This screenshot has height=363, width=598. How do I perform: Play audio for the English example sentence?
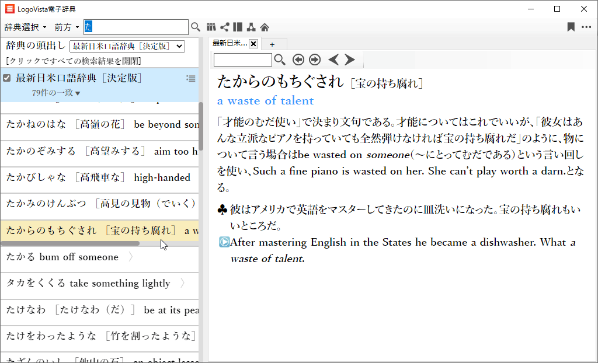coord(224,242)
